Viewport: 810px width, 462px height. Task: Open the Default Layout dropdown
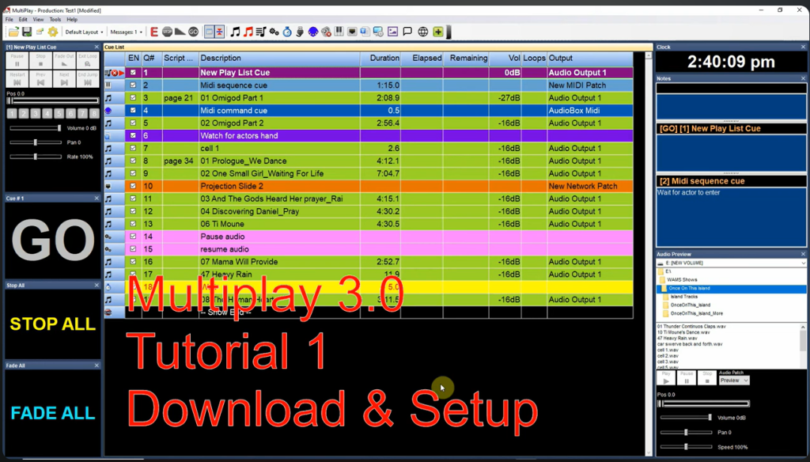(x=84, y=32)
